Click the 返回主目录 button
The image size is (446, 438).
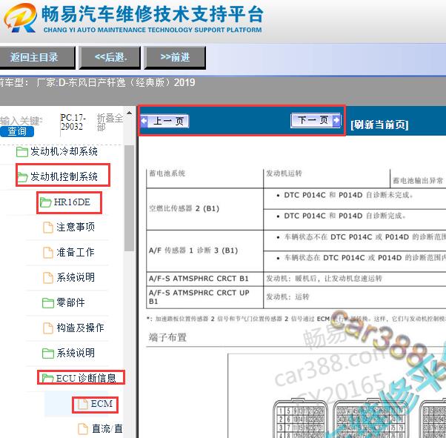click(x=37, y=58)
